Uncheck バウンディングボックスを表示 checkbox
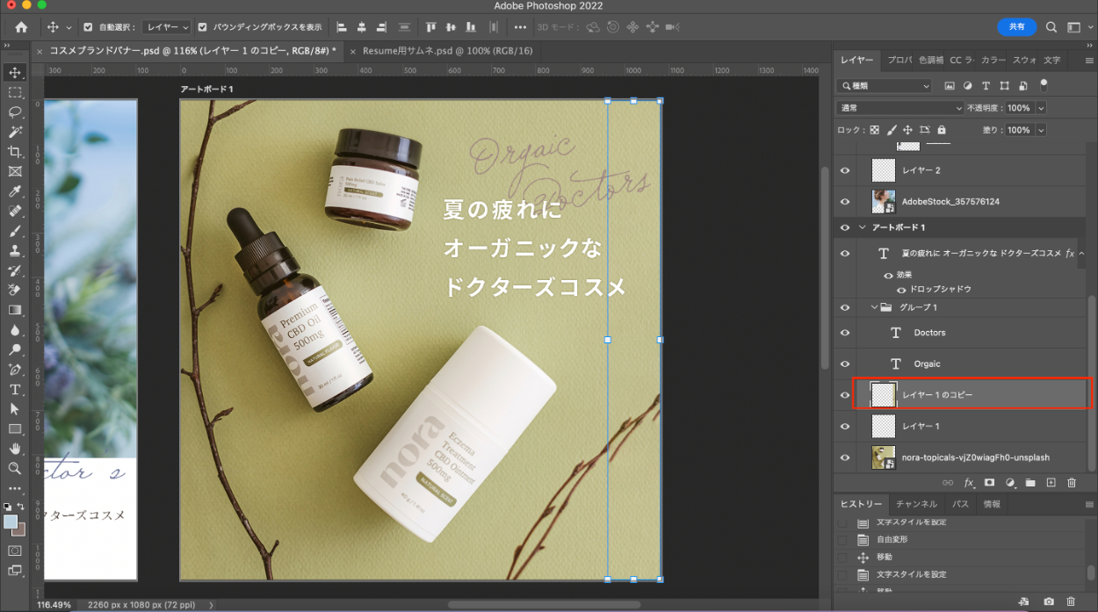Screen dimensions: 1098x612 [x=203, y=27]
